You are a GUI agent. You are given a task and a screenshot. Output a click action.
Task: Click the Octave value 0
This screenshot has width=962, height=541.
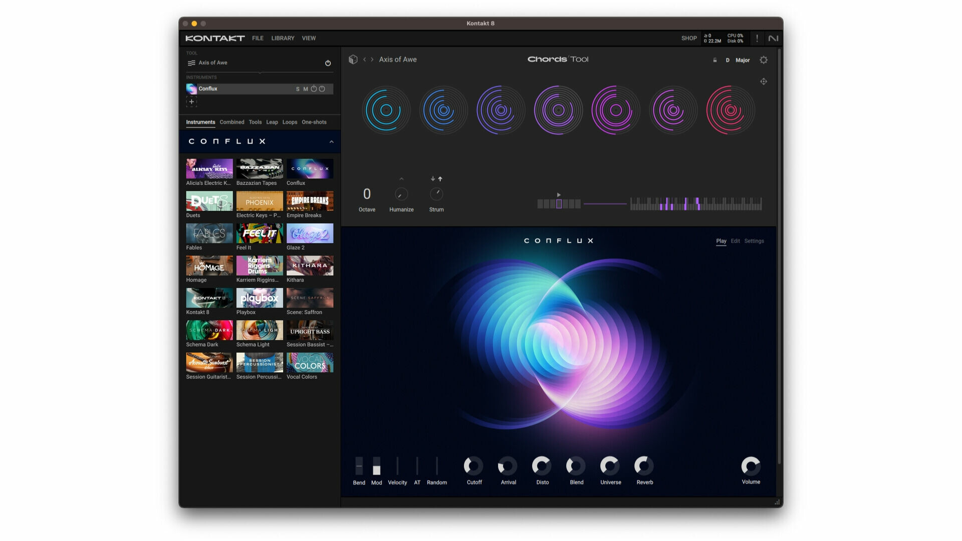[x=367, y=194]
